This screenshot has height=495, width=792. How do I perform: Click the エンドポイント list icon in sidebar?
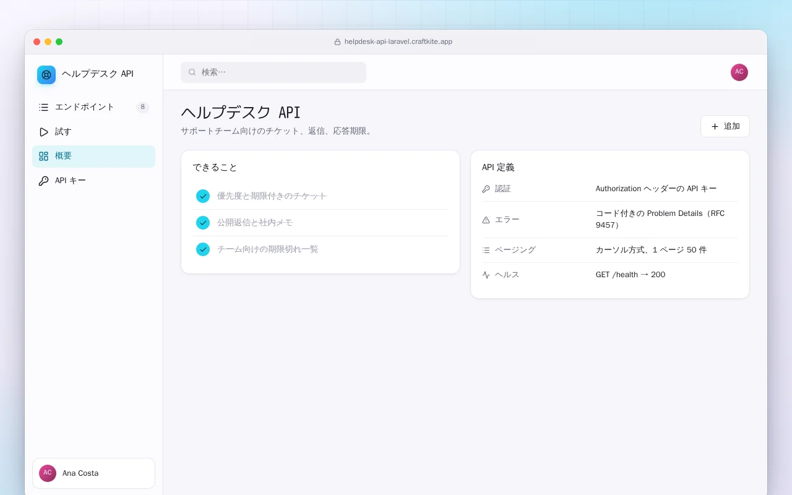[x=43, y=107]
